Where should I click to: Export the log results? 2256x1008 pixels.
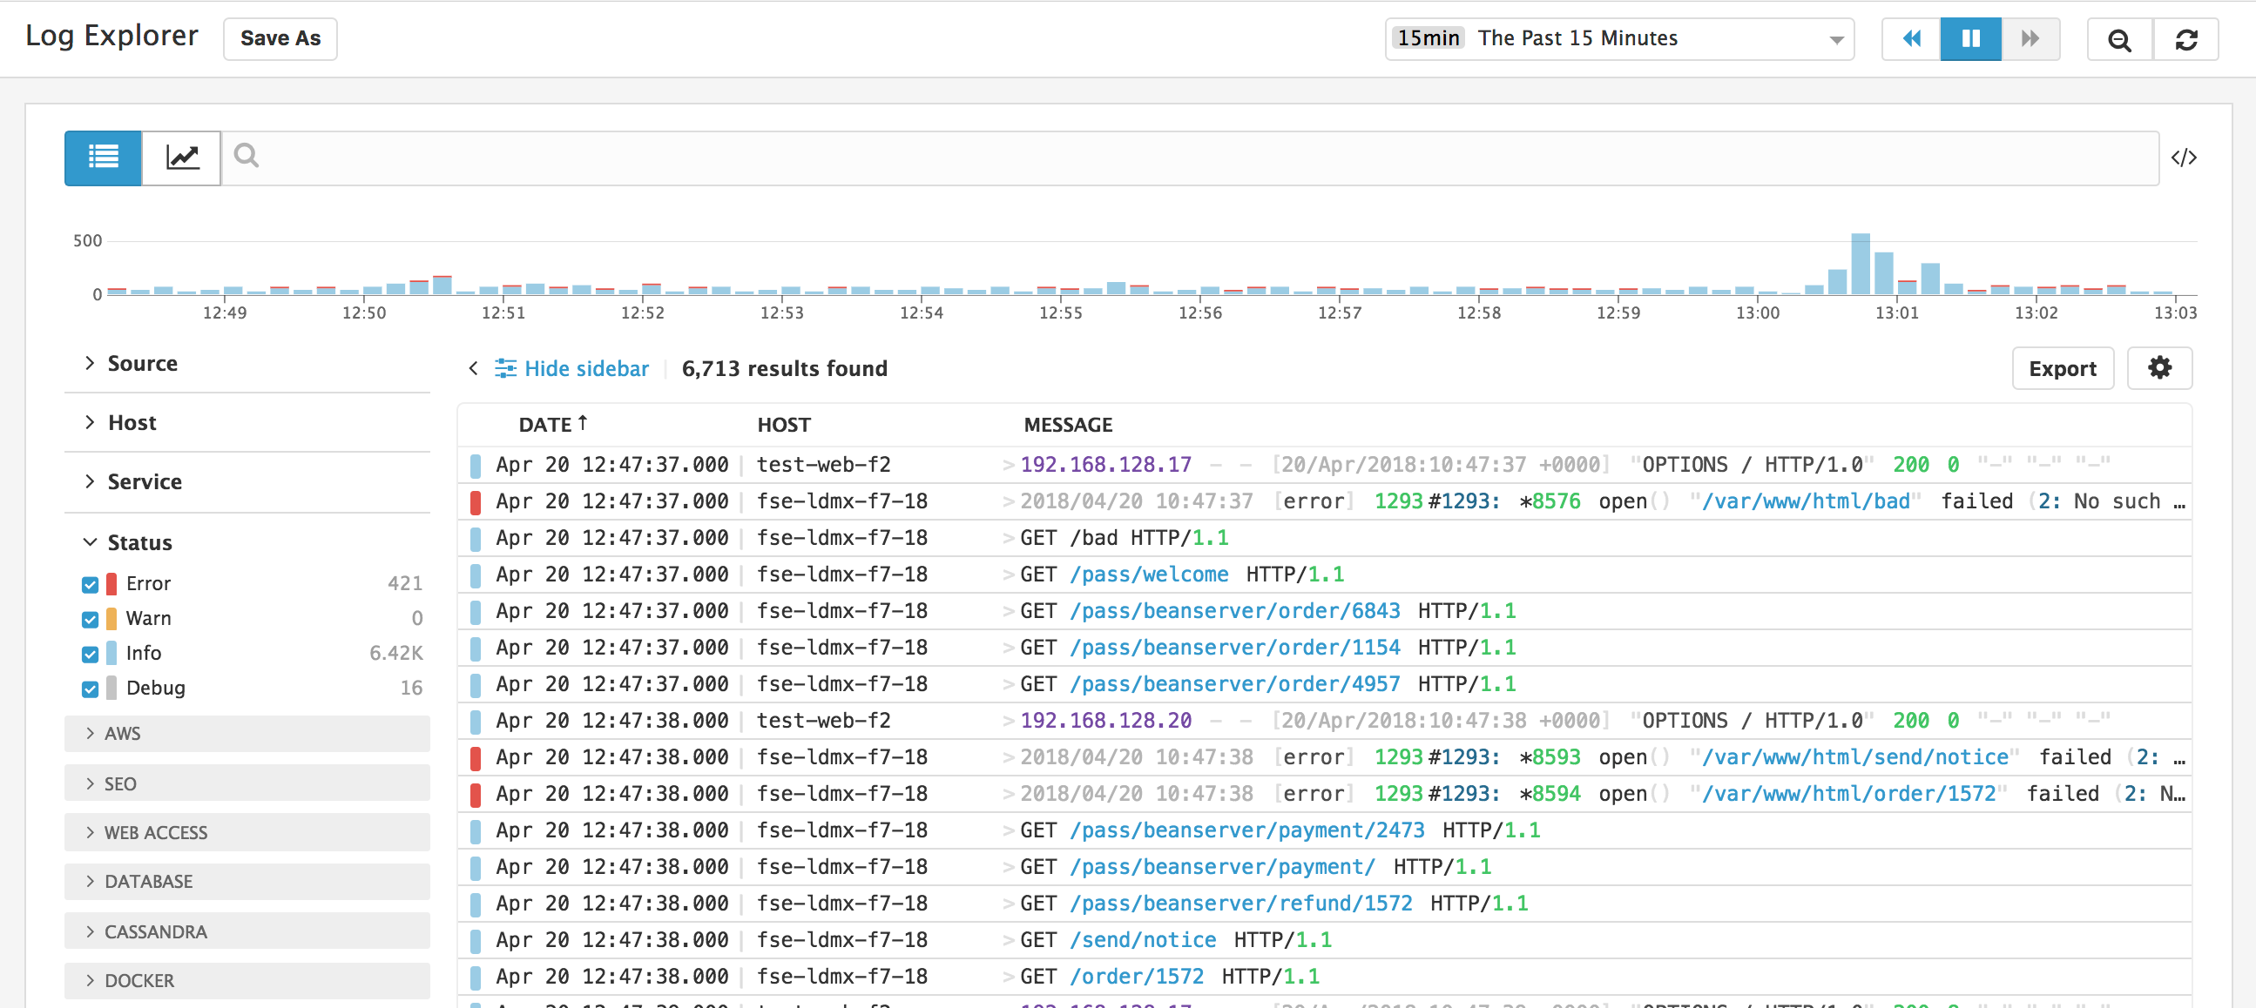pos(2063,368)
